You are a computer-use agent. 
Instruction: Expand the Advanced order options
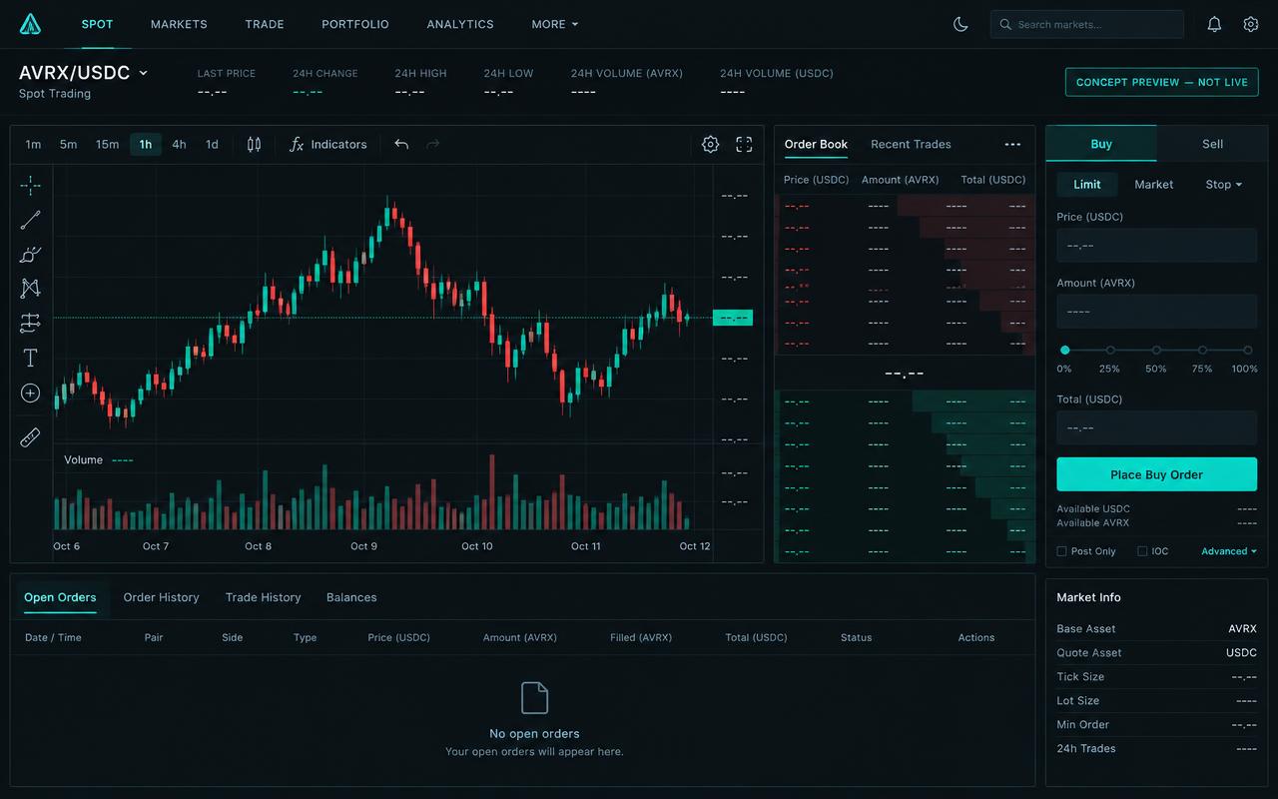[1229, 551]
